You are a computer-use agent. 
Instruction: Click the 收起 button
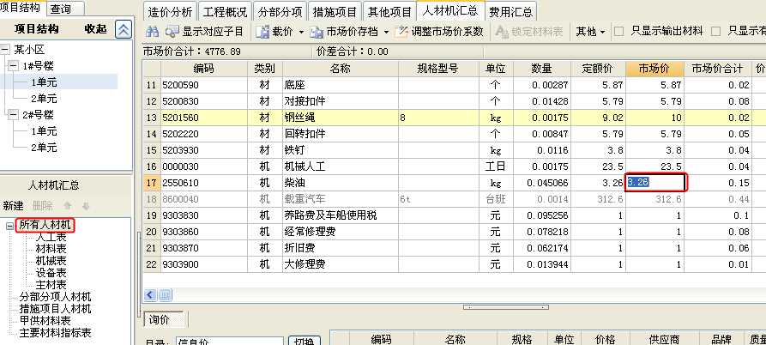[95, 29]
